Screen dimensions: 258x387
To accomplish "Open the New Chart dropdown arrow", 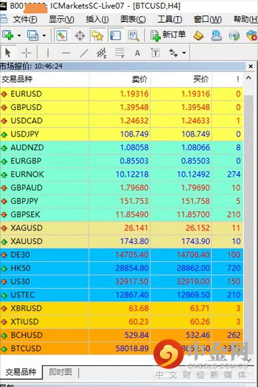I will (19, 36).
